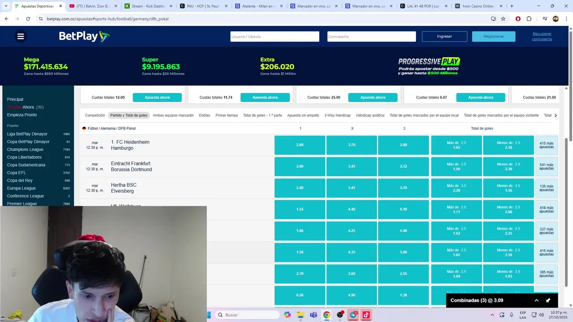The height and width of the screenshot is (322, 573).
Task: Click the Progressive Play banner
Action: click(x=429, y=66)
